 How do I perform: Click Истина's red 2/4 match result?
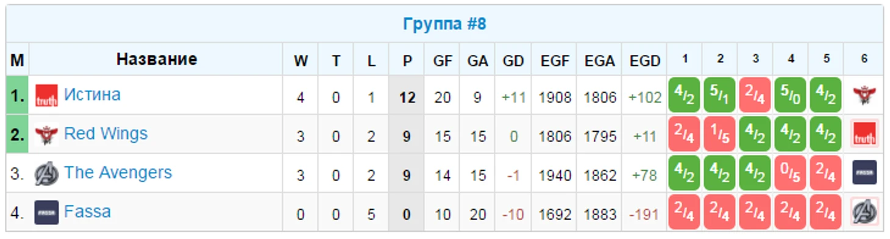(x=755, y=95)
